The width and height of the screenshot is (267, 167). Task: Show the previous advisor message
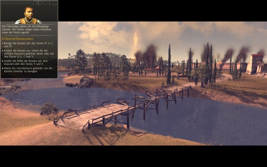[x=37, y=3]
